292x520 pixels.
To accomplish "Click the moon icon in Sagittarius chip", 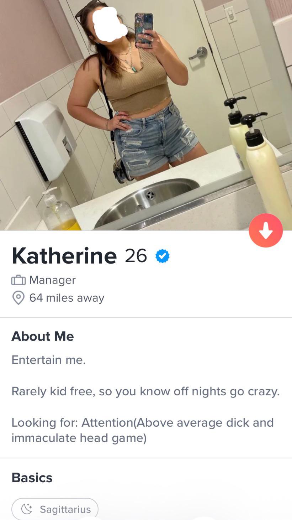I will [27, 509].
